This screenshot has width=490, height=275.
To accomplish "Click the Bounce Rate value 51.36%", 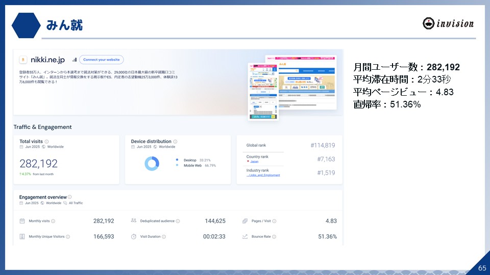I will (x=328, y=237).
